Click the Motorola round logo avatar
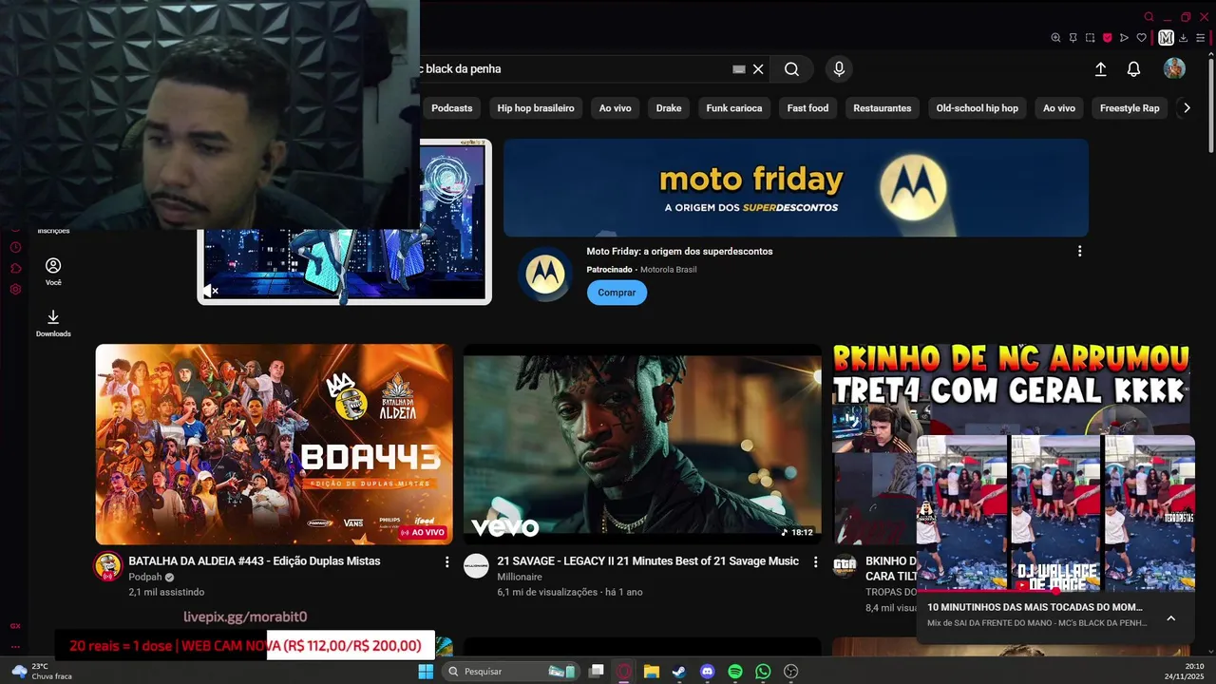The width and height of the screenshot is (1216, 684). [544, 274]
